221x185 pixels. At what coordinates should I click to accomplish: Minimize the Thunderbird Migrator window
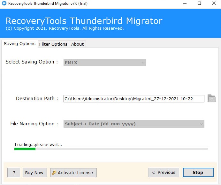click(185, 3)
